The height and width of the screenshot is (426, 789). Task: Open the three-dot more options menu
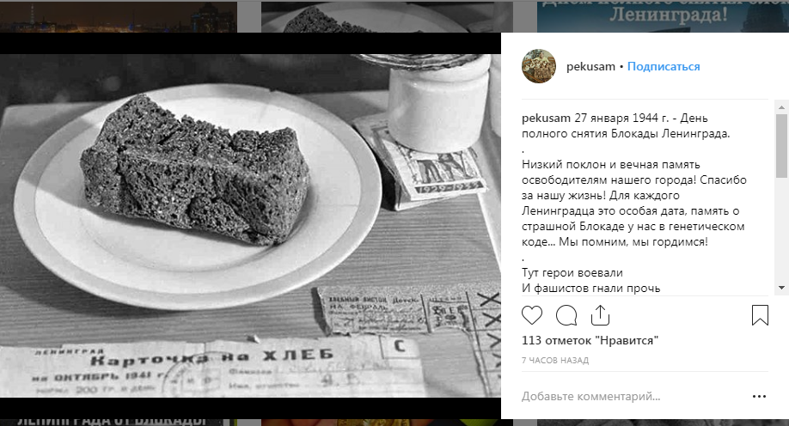coord(759,396)
